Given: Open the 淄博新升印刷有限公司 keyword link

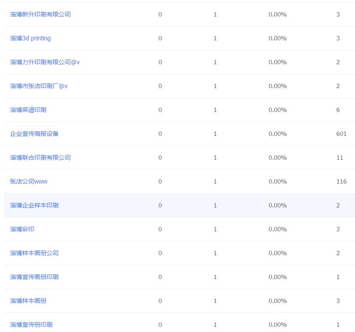Looking at the screenshot, I should pyautogui.click(x=40, y=14).
